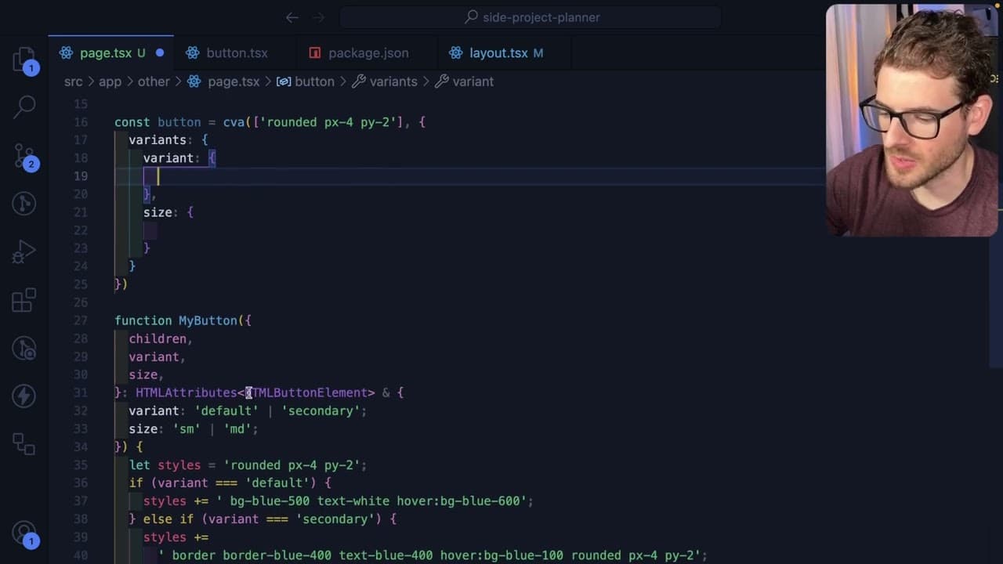1003x564 pixels.
Task: Open the Explorer view in activity bar
Action: coord(24,60)
